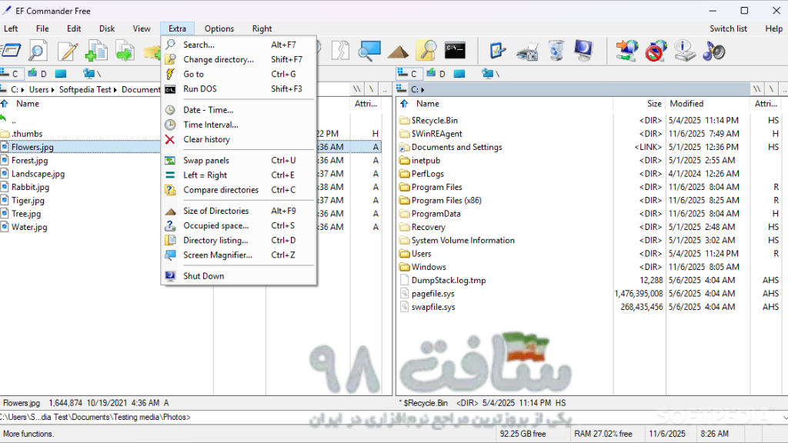Click the yellow Change directory magnifier toolbar icon

click(426, 51)
